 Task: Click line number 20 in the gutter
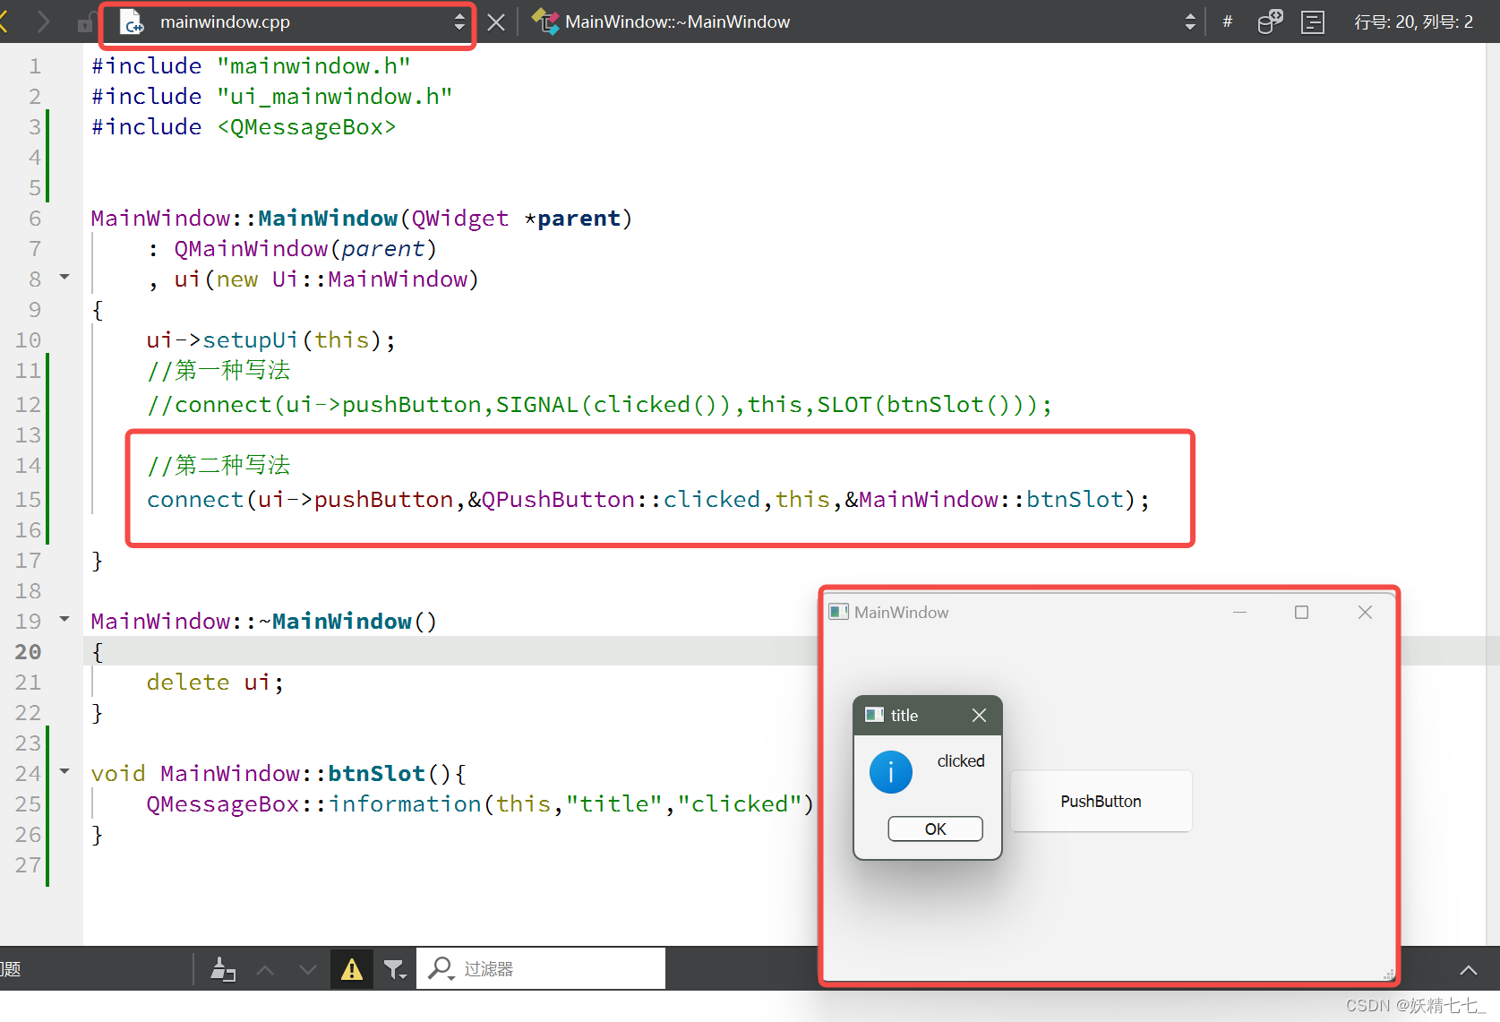point(28,651)
